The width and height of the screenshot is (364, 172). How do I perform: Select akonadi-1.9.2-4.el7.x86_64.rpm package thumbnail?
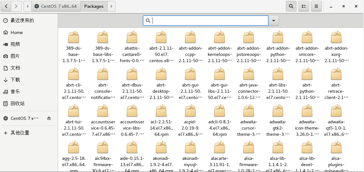[161, 148]
